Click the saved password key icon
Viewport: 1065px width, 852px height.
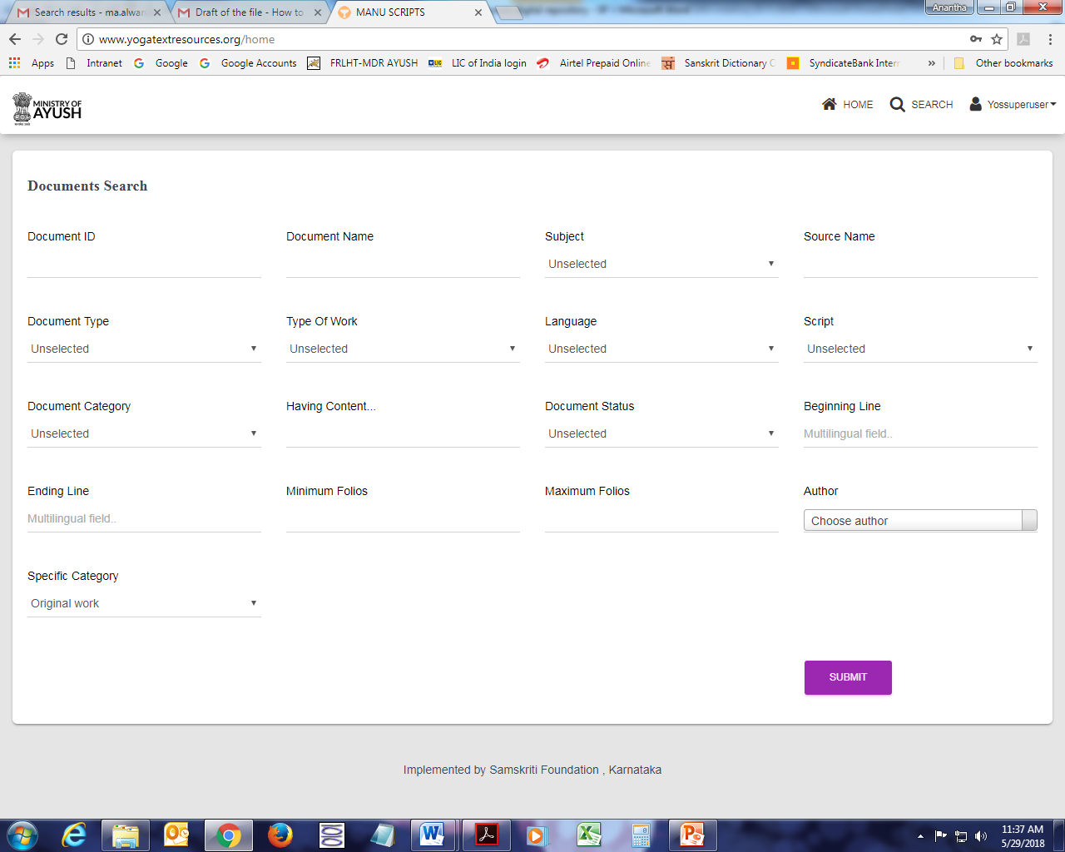[976, 39]
